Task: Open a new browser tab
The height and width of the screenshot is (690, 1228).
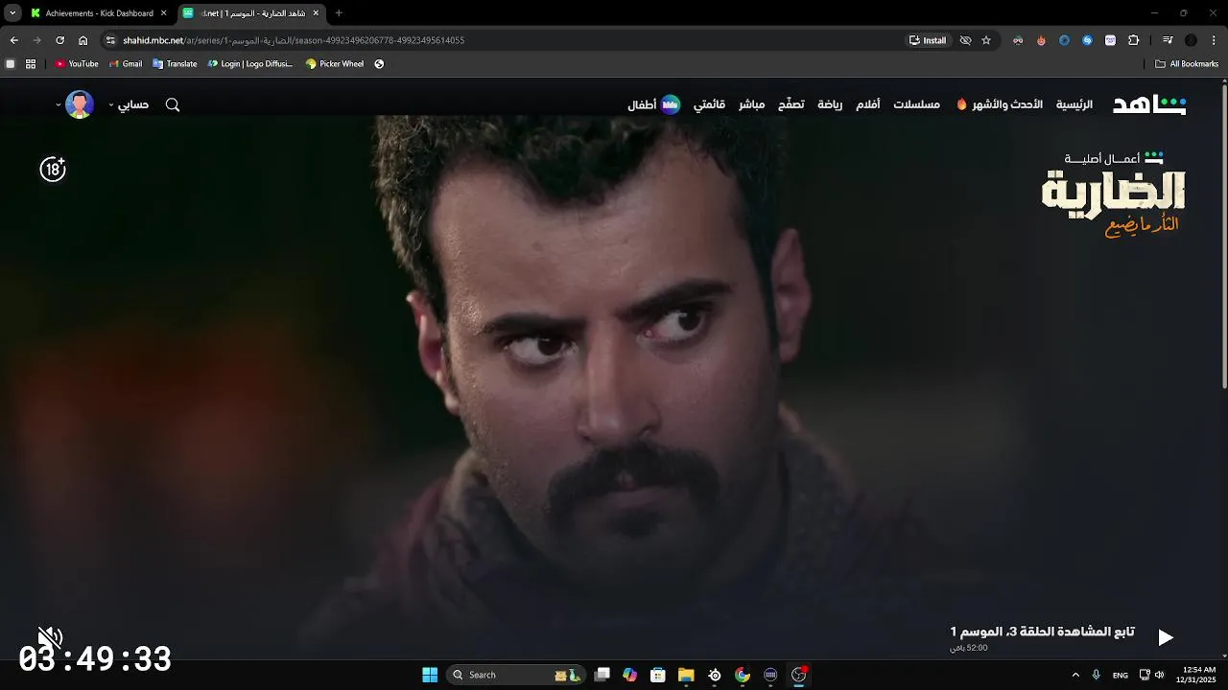Action: 339,13
